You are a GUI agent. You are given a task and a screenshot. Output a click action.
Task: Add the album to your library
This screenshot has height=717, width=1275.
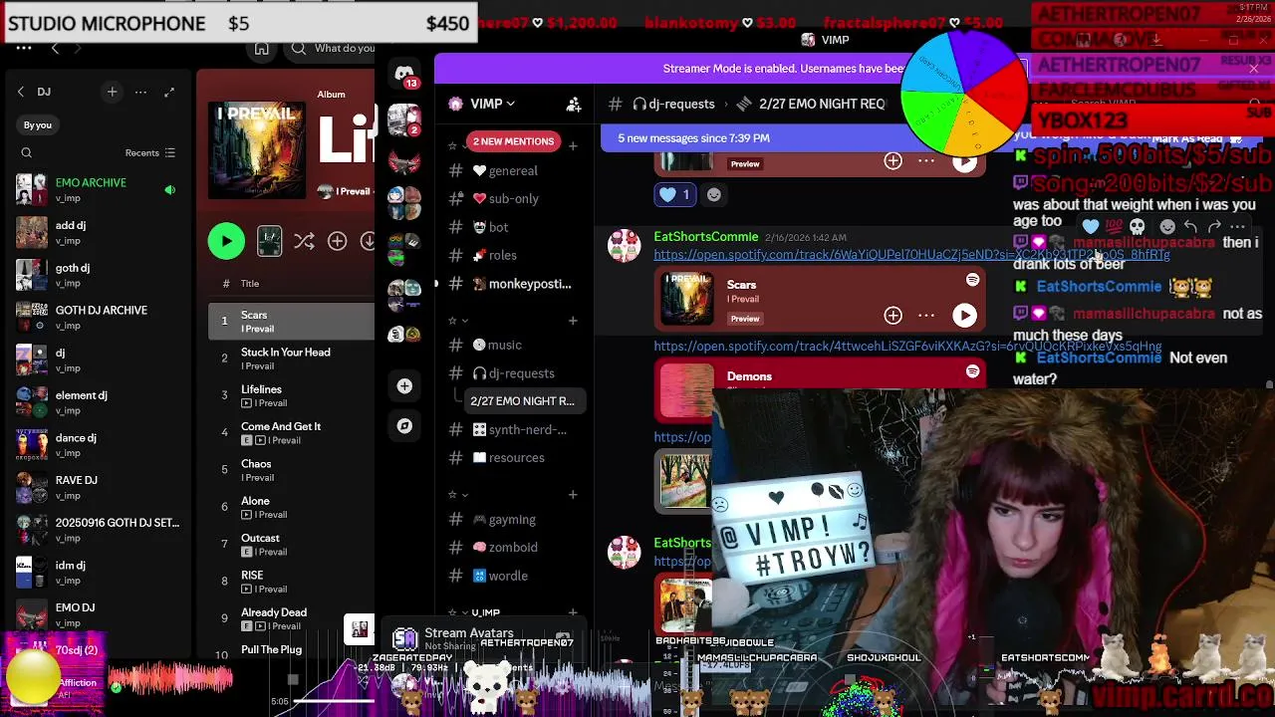pyautogui.click(x=337, y=241)
